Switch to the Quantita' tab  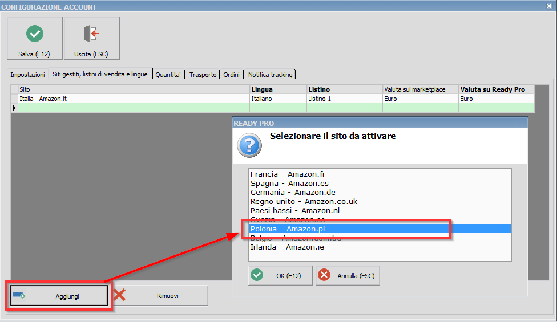(x=168, y=75)
